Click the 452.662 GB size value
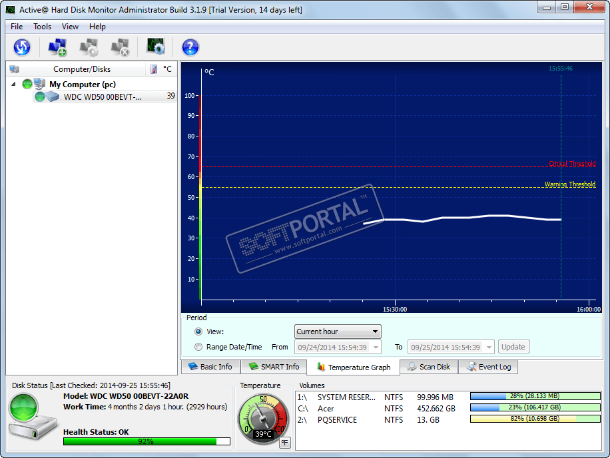 click(x=436, y=408)
